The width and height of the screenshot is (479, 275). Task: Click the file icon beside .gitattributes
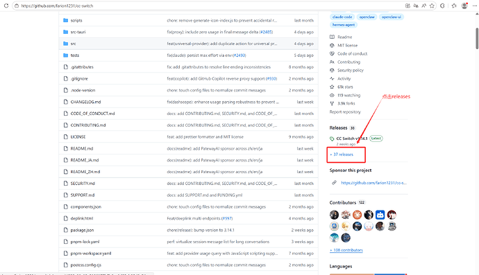click(x=66, y=66)
